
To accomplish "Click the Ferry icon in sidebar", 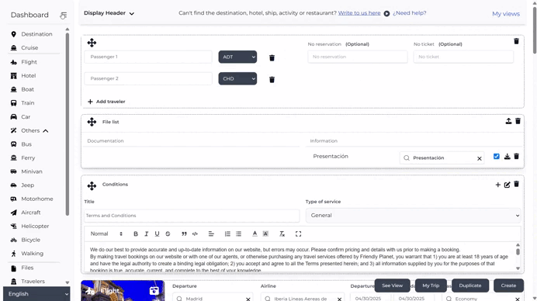I will pos(14,157).
